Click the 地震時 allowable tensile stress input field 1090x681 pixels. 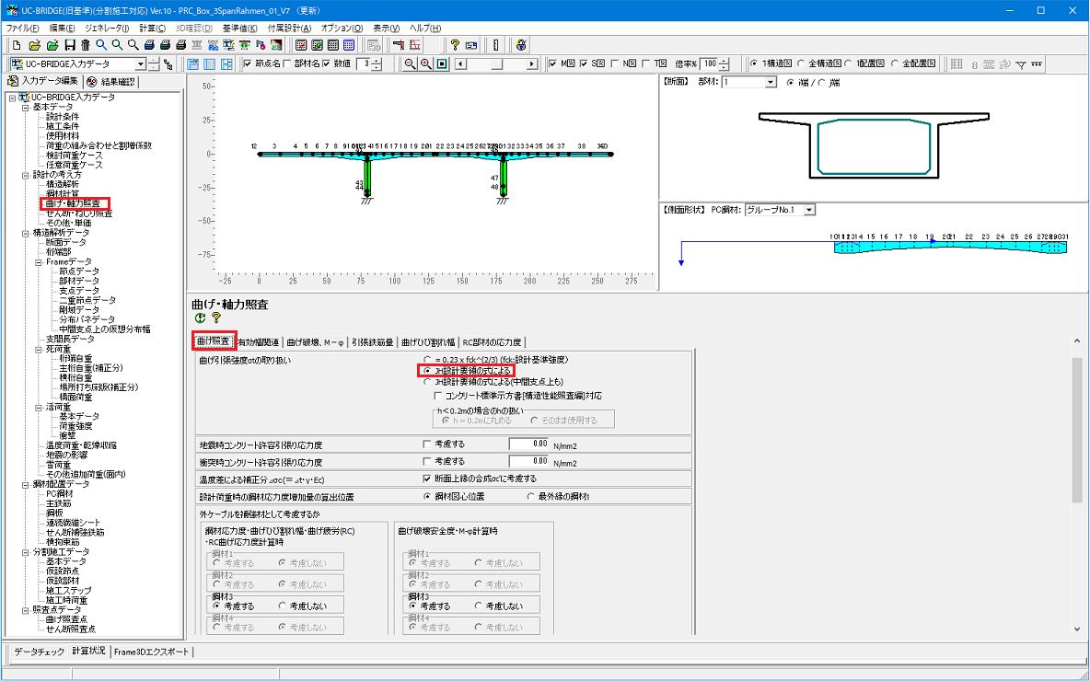pyautogui.click(x=530, y=444)
